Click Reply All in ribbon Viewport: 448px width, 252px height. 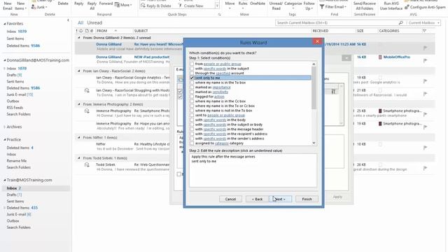pyautogui.click(x=92, y=5)
